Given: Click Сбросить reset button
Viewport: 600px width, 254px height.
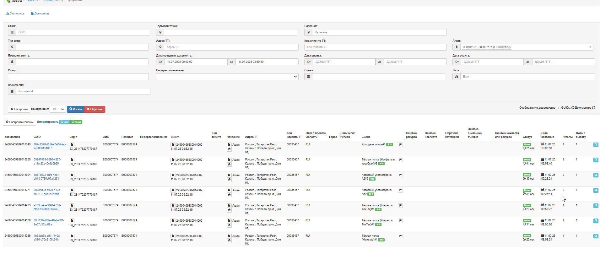Looking at the screenshot, I should pos(95,109).
